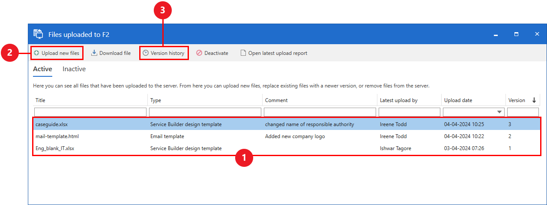The width and height of the screenshot is (547, 205).
Task: Click the Open latest upload report document icon
Action: point(243,53)
